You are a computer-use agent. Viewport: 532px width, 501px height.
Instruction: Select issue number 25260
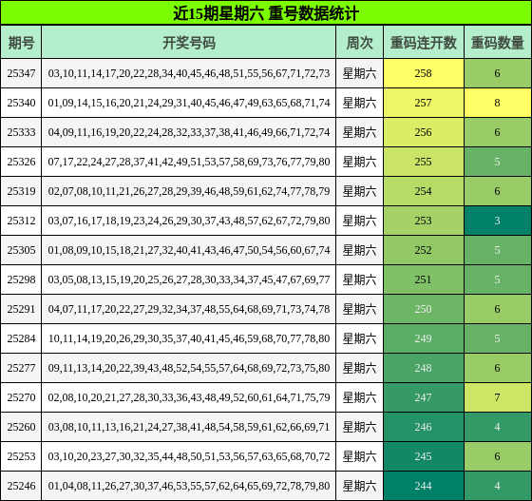(21, 427)
